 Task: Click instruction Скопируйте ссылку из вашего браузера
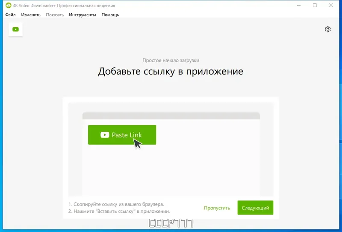point(116,204)
